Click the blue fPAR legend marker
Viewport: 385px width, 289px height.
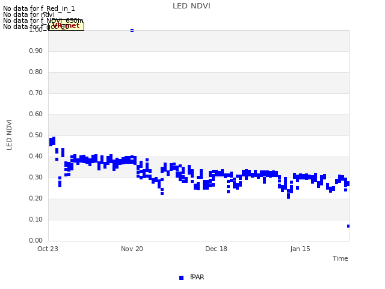click(181, 278)
